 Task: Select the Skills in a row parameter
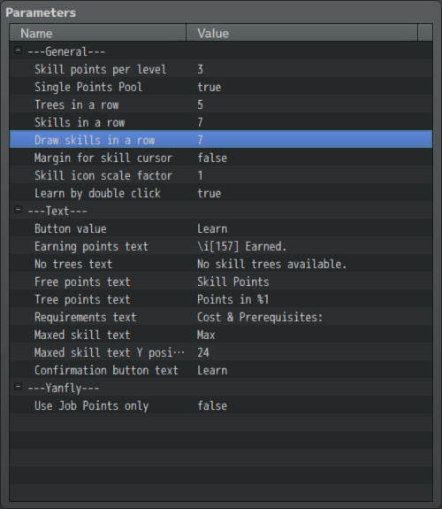point(221,122)
